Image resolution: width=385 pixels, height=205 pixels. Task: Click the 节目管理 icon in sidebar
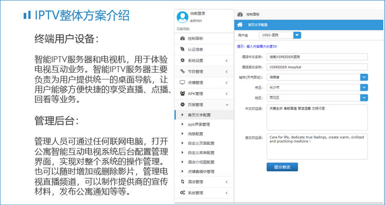tap(182, 71)
